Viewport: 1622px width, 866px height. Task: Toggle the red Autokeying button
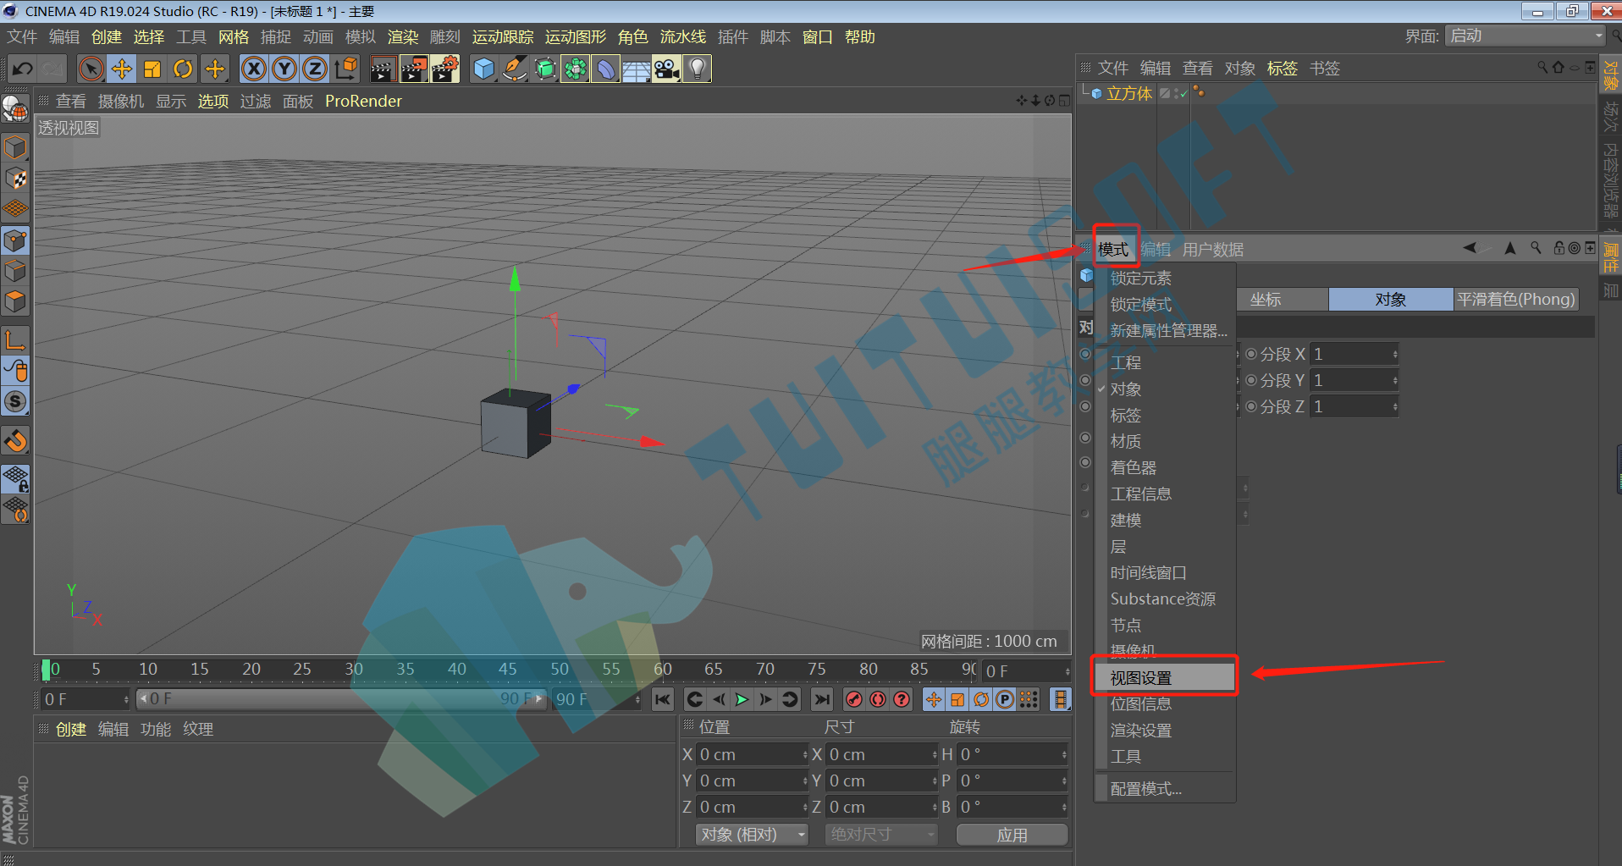point(878,699)
